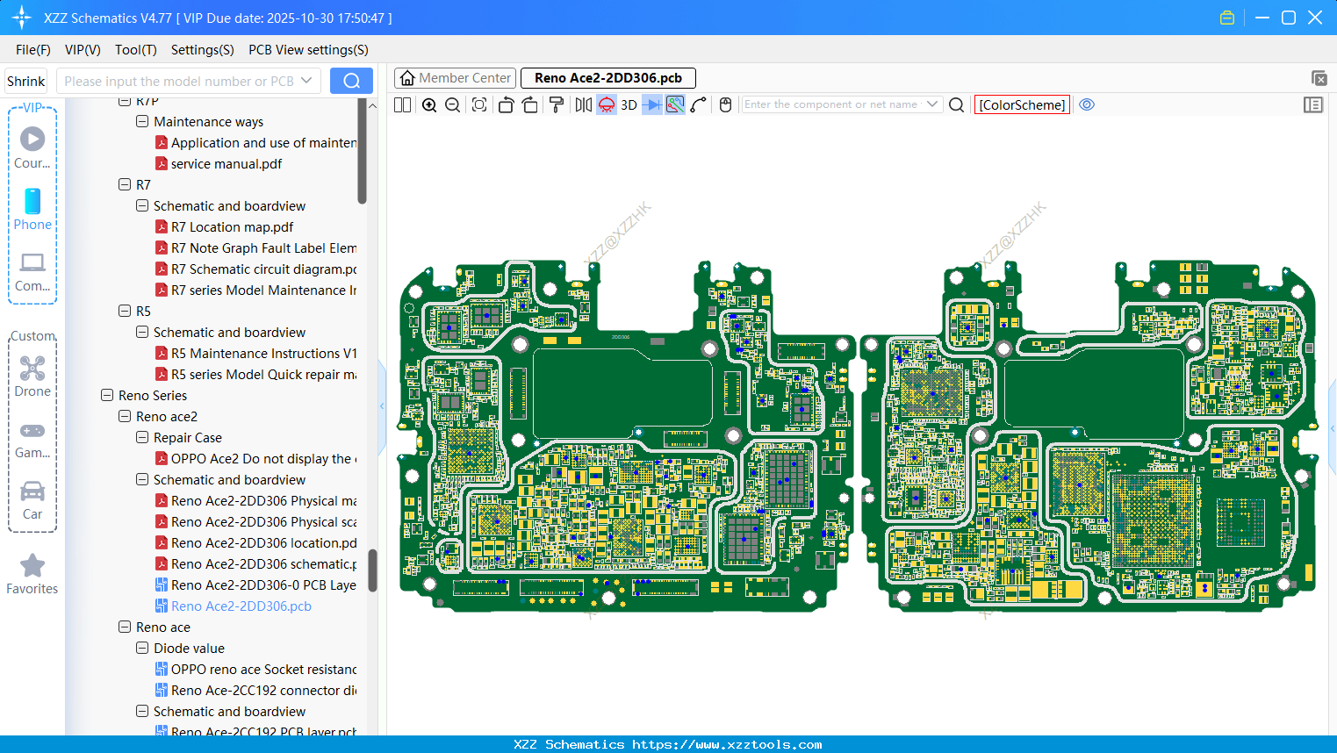This screenshot has width=1337, height=753.
Task: Click the fit-to-screen view icon
Action: pyautogui.click(x=479, y=105)
